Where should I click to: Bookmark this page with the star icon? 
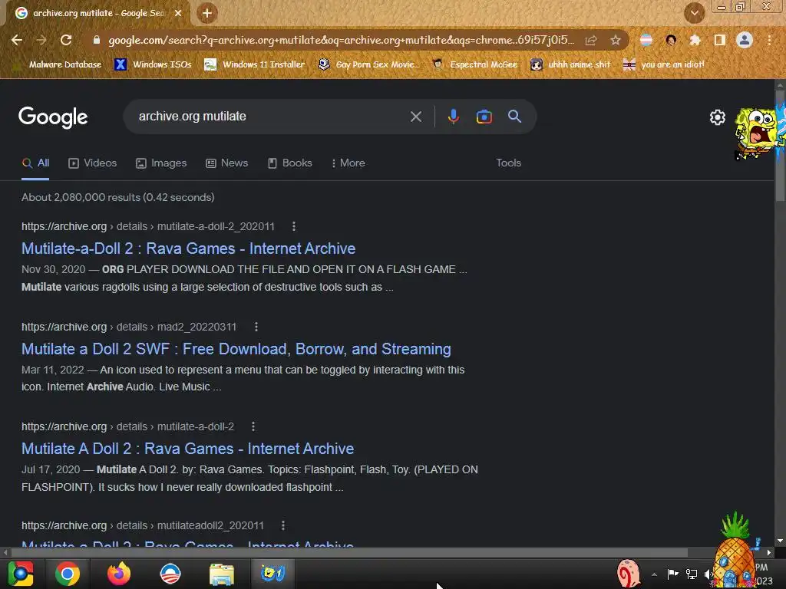tap(616, 40)
